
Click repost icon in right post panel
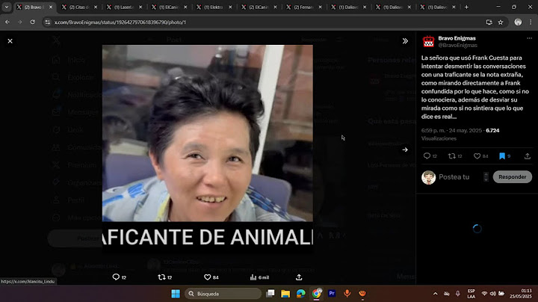[451, 155]
